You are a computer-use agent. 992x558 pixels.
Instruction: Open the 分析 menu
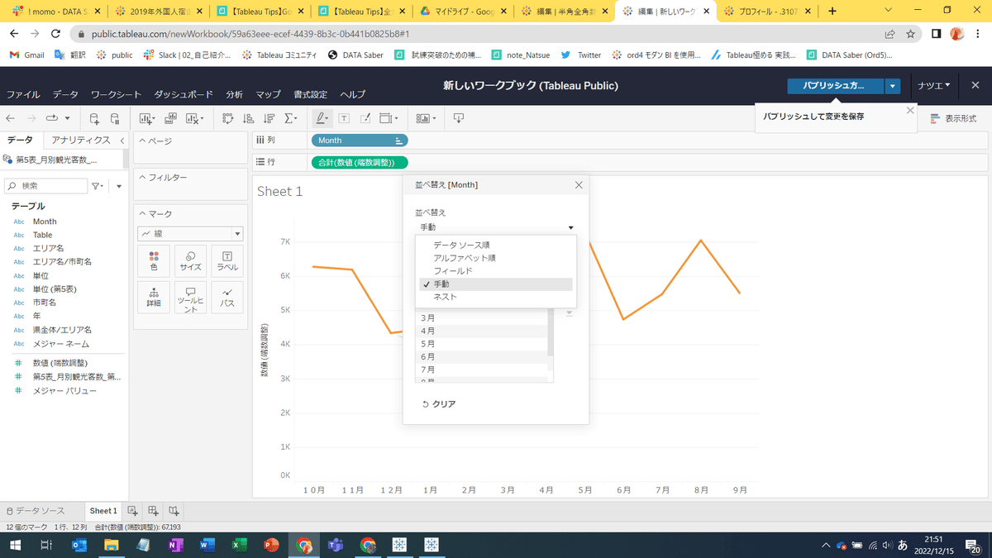coord(235,94)
